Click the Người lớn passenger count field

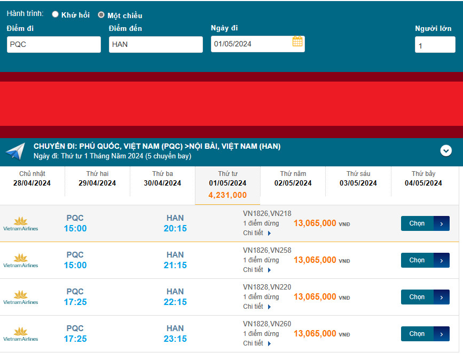(x=435, y=45)
